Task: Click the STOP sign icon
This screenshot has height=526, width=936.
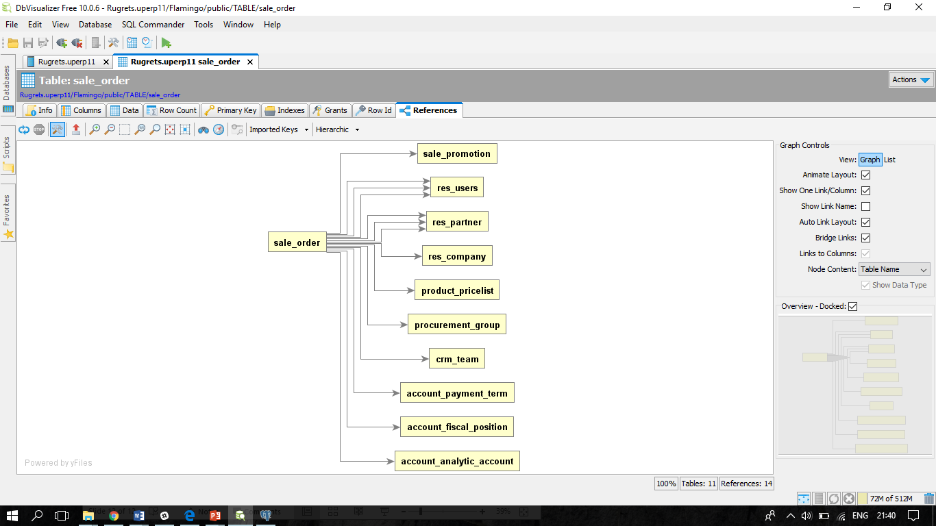Action: (39, 129)
